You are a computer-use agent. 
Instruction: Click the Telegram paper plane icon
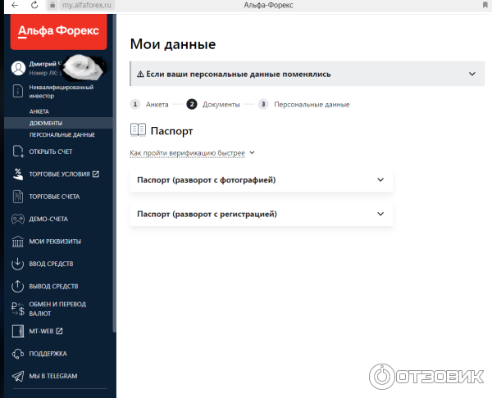coord(18,376)
